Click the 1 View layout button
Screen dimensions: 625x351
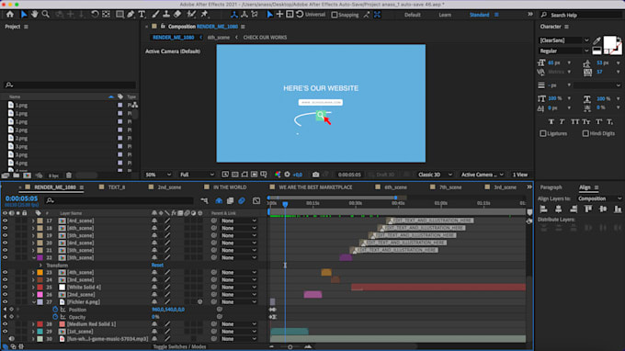(x=520, y=175)
